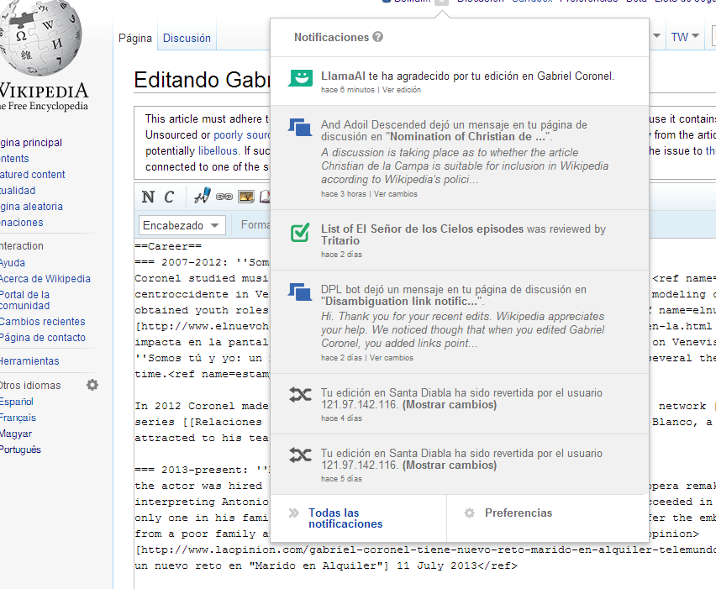Viewport: 716px width, 589px height.
Task: Click the Wikipedia globe logo
Action: coord(40,38)
